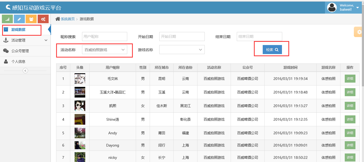Viewport: 364px width, 162px height.
Task: Click 详细 button for Andy
Action: [x=350, y=133]
